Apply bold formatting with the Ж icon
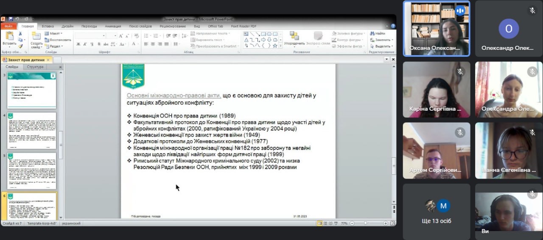Screen dimensions: 543x240 tap(78, 44)
